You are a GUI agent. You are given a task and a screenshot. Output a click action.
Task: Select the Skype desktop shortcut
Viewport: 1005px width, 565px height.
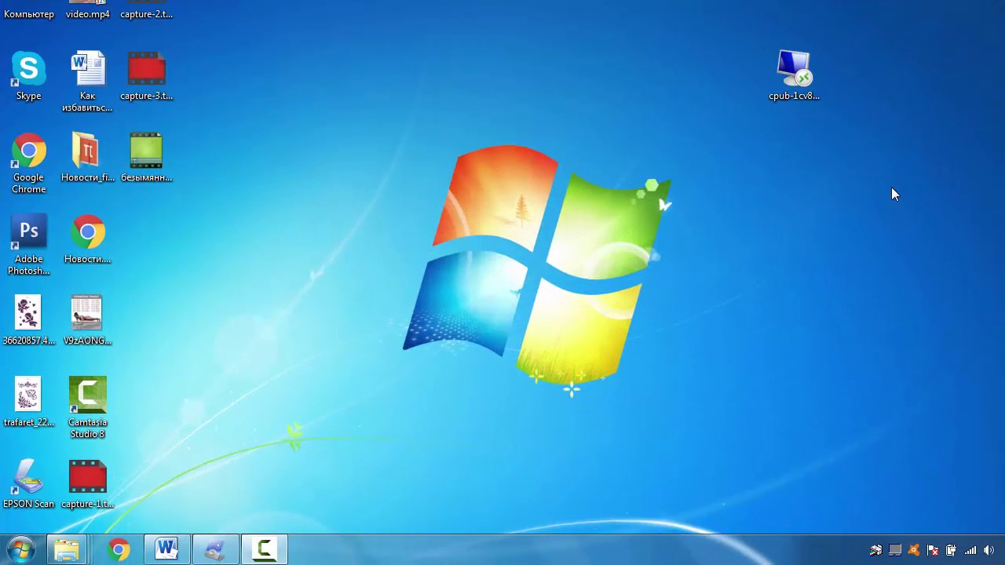(28, 76)
